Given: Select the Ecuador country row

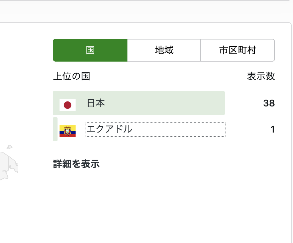Looking at the screenshot, I should [x=138, y=130].
